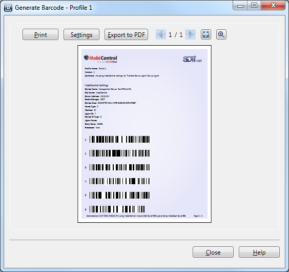Minimize the Generate Barcode window
The image size is (289, 272).
coord(240,5)
